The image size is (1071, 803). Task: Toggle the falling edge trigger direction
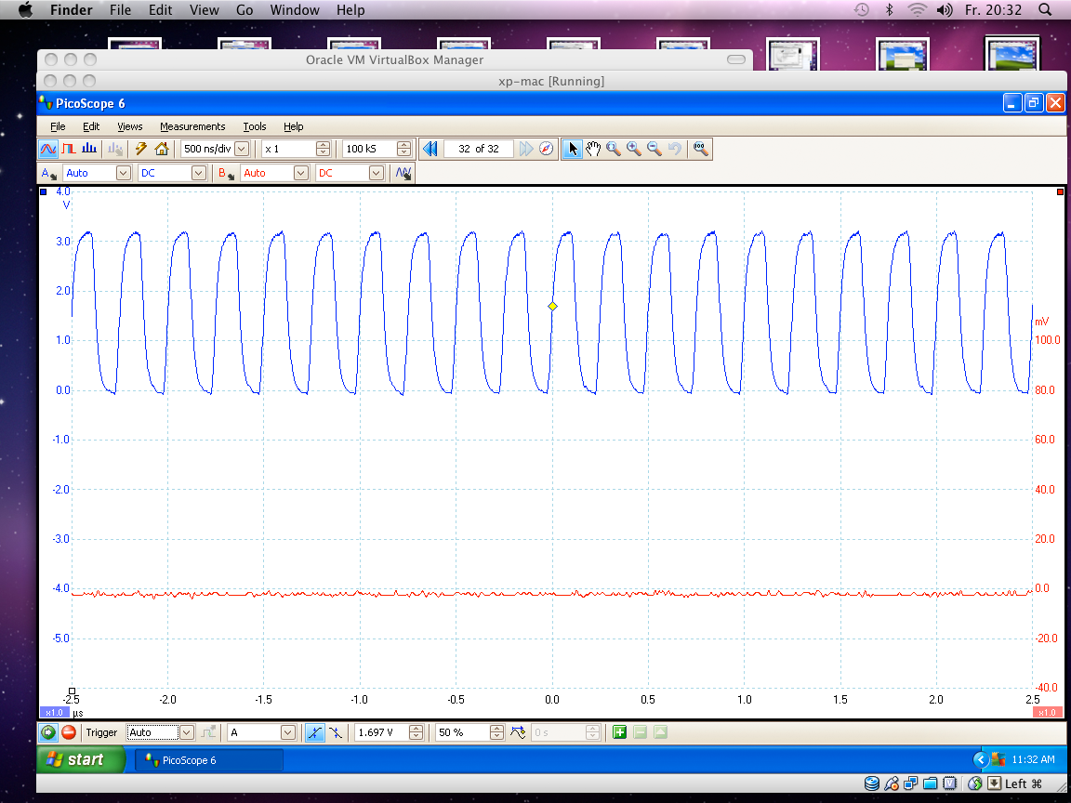click(x=336, y=731)
